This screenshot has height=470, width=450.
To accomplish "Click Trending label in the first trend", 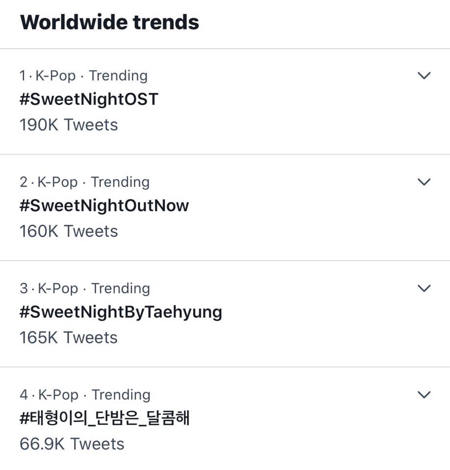I will (118, 76).
